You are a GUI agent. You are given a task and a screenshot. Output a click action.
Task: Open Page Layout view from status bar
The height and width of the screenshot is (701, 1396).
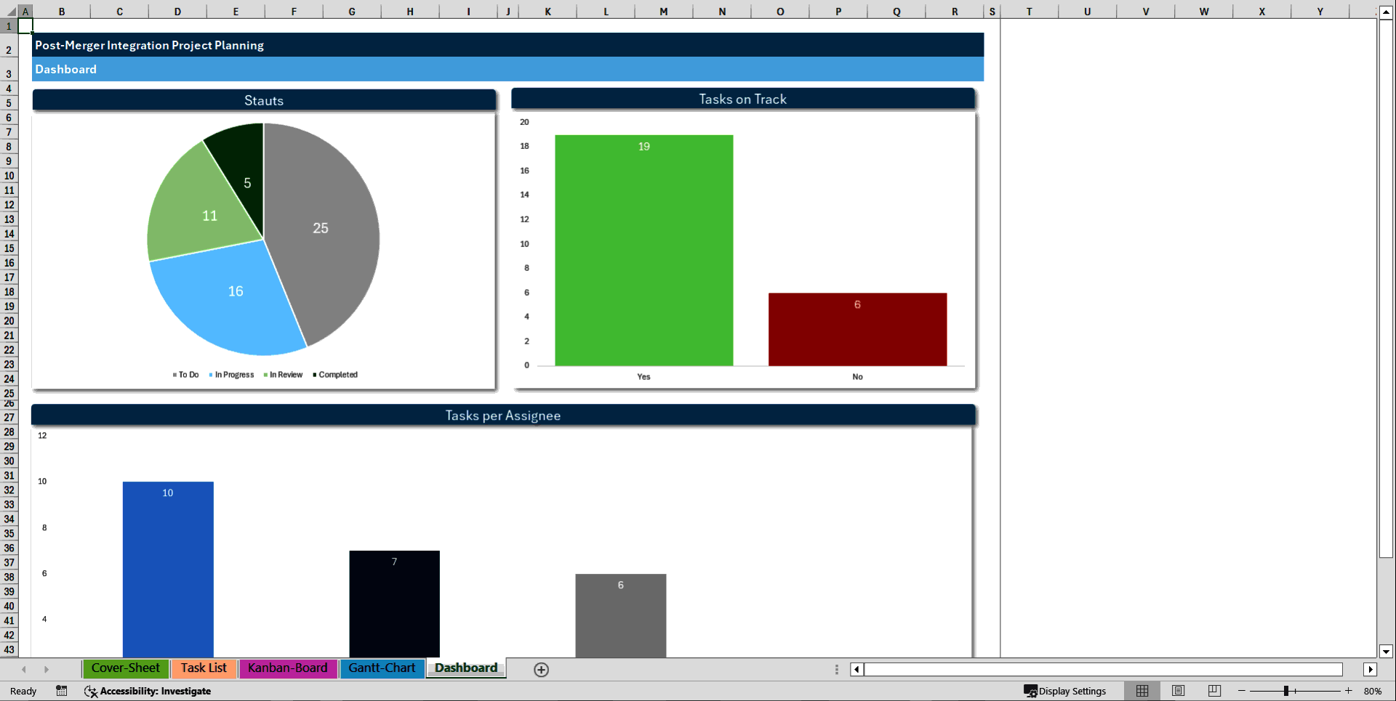[1178, 691]
